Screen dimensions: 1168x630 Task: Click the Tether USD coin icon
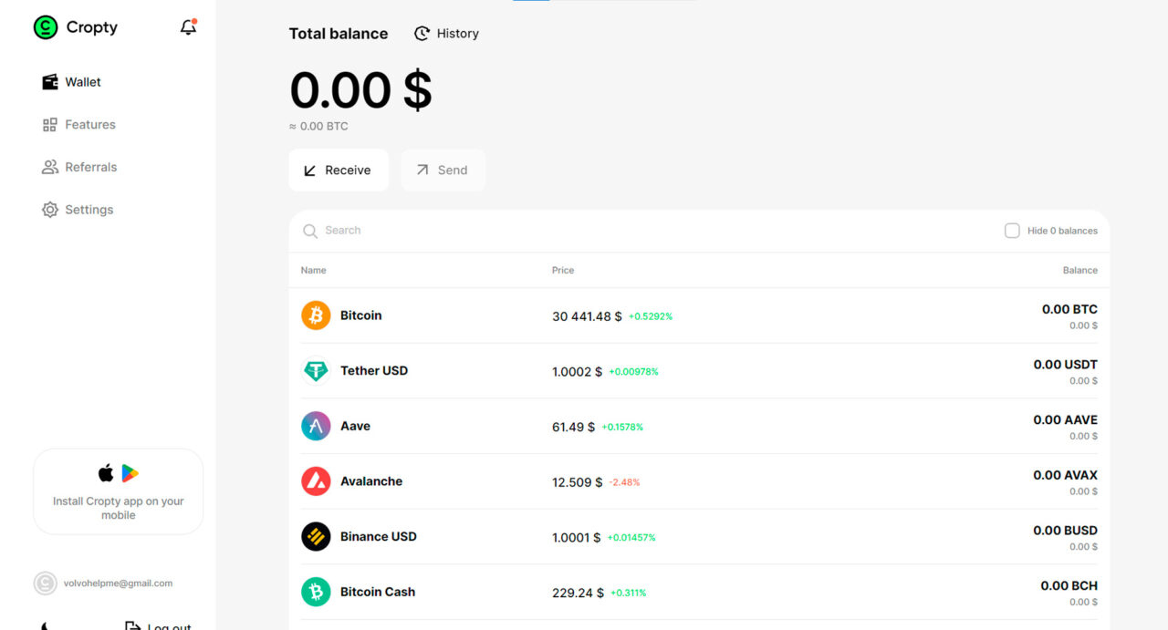point(316,371)
